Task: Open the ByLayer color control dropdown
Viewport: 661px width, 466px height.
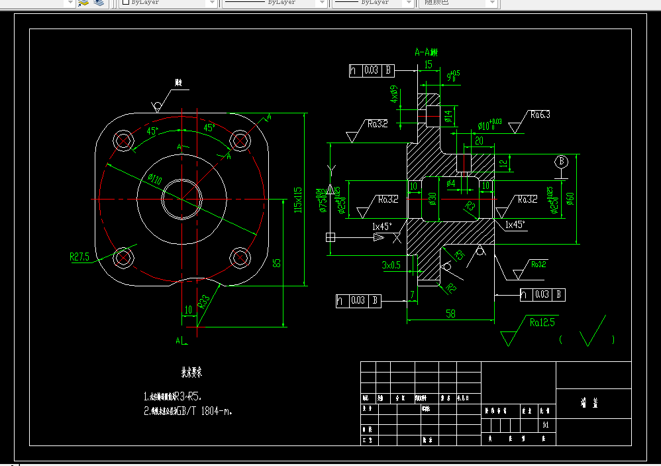Action: pos(212,3)
